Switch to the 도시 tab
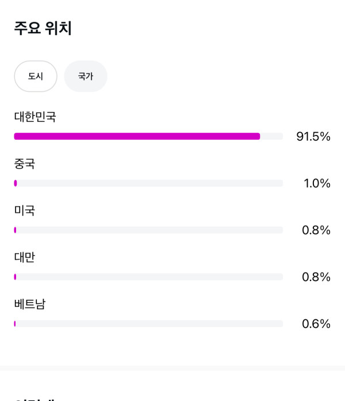Viewport: 345px width, 401px height. [x=36, y=76]
